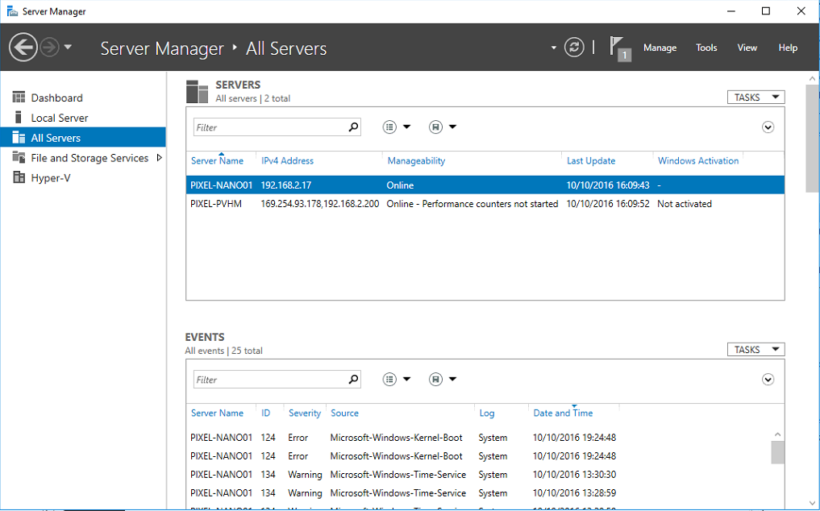Select Hyper-V in the navigation pane

(x=50, y=178)
